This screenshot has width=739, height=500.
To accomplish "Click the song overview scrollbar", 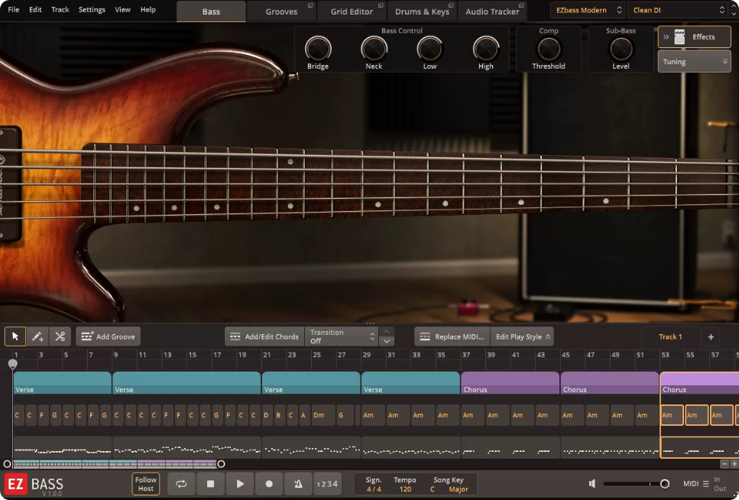I will point(114,464).
